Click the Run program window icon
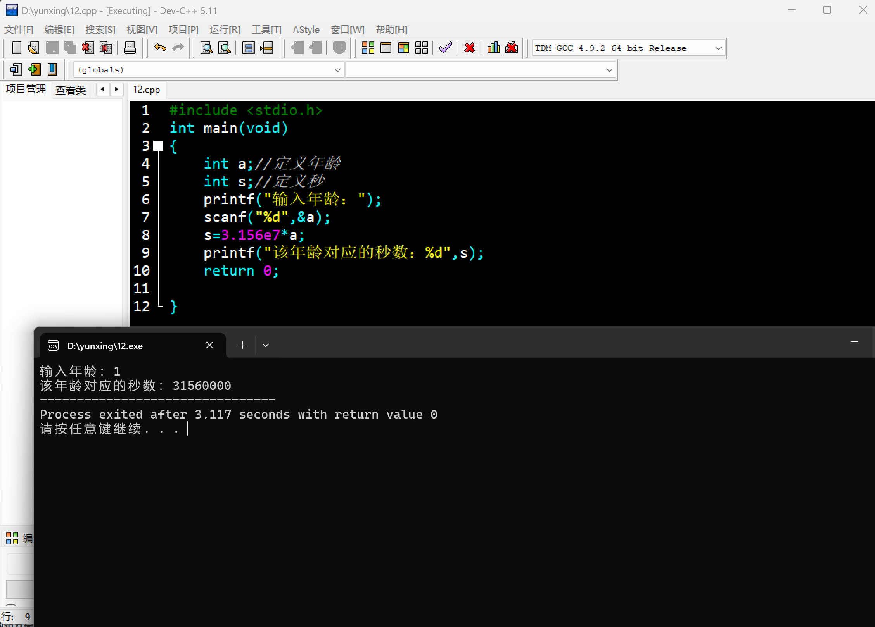Screen dimensions: 875x627 tap(386, 48)
